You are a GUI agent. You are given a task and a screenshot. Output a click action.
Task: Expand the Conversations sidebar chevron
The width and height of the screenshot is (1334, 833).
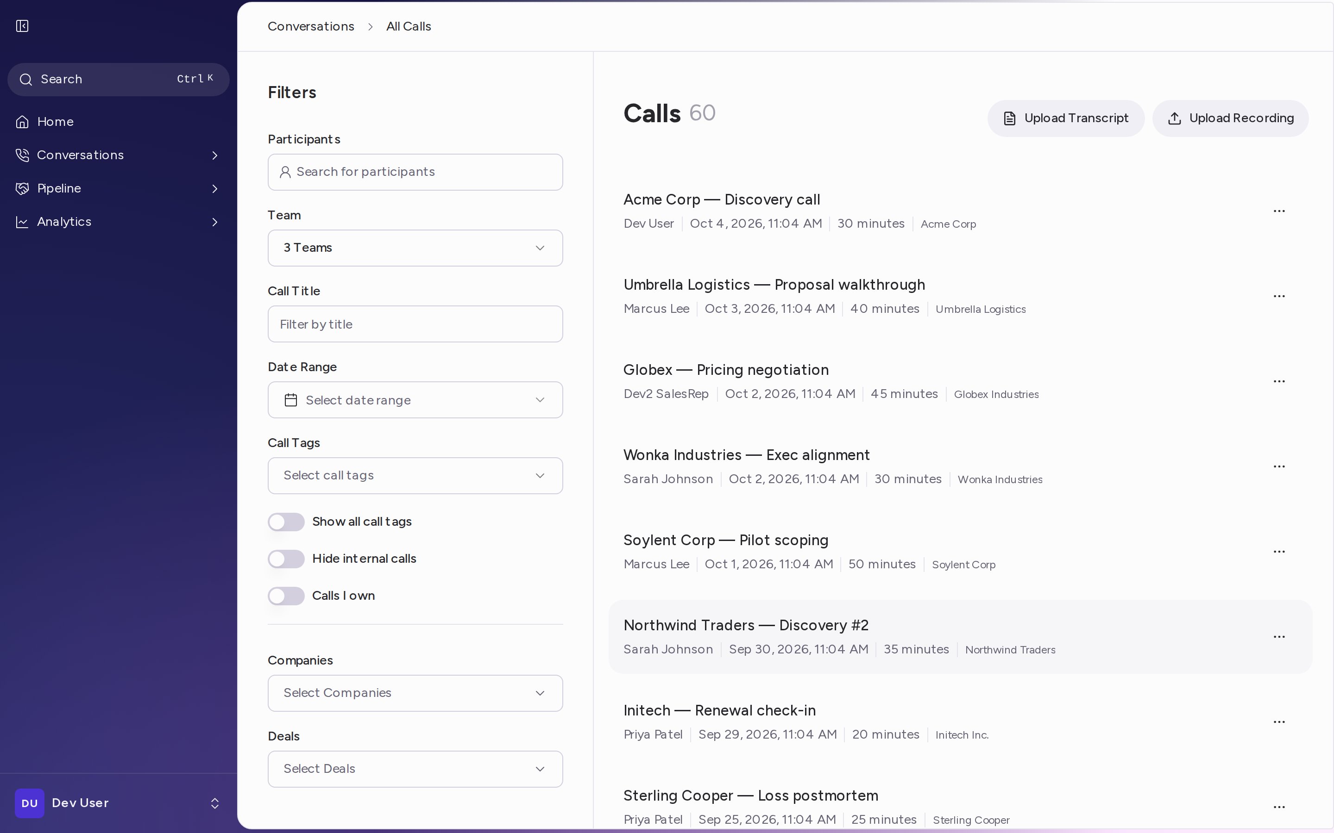(215, 155)
